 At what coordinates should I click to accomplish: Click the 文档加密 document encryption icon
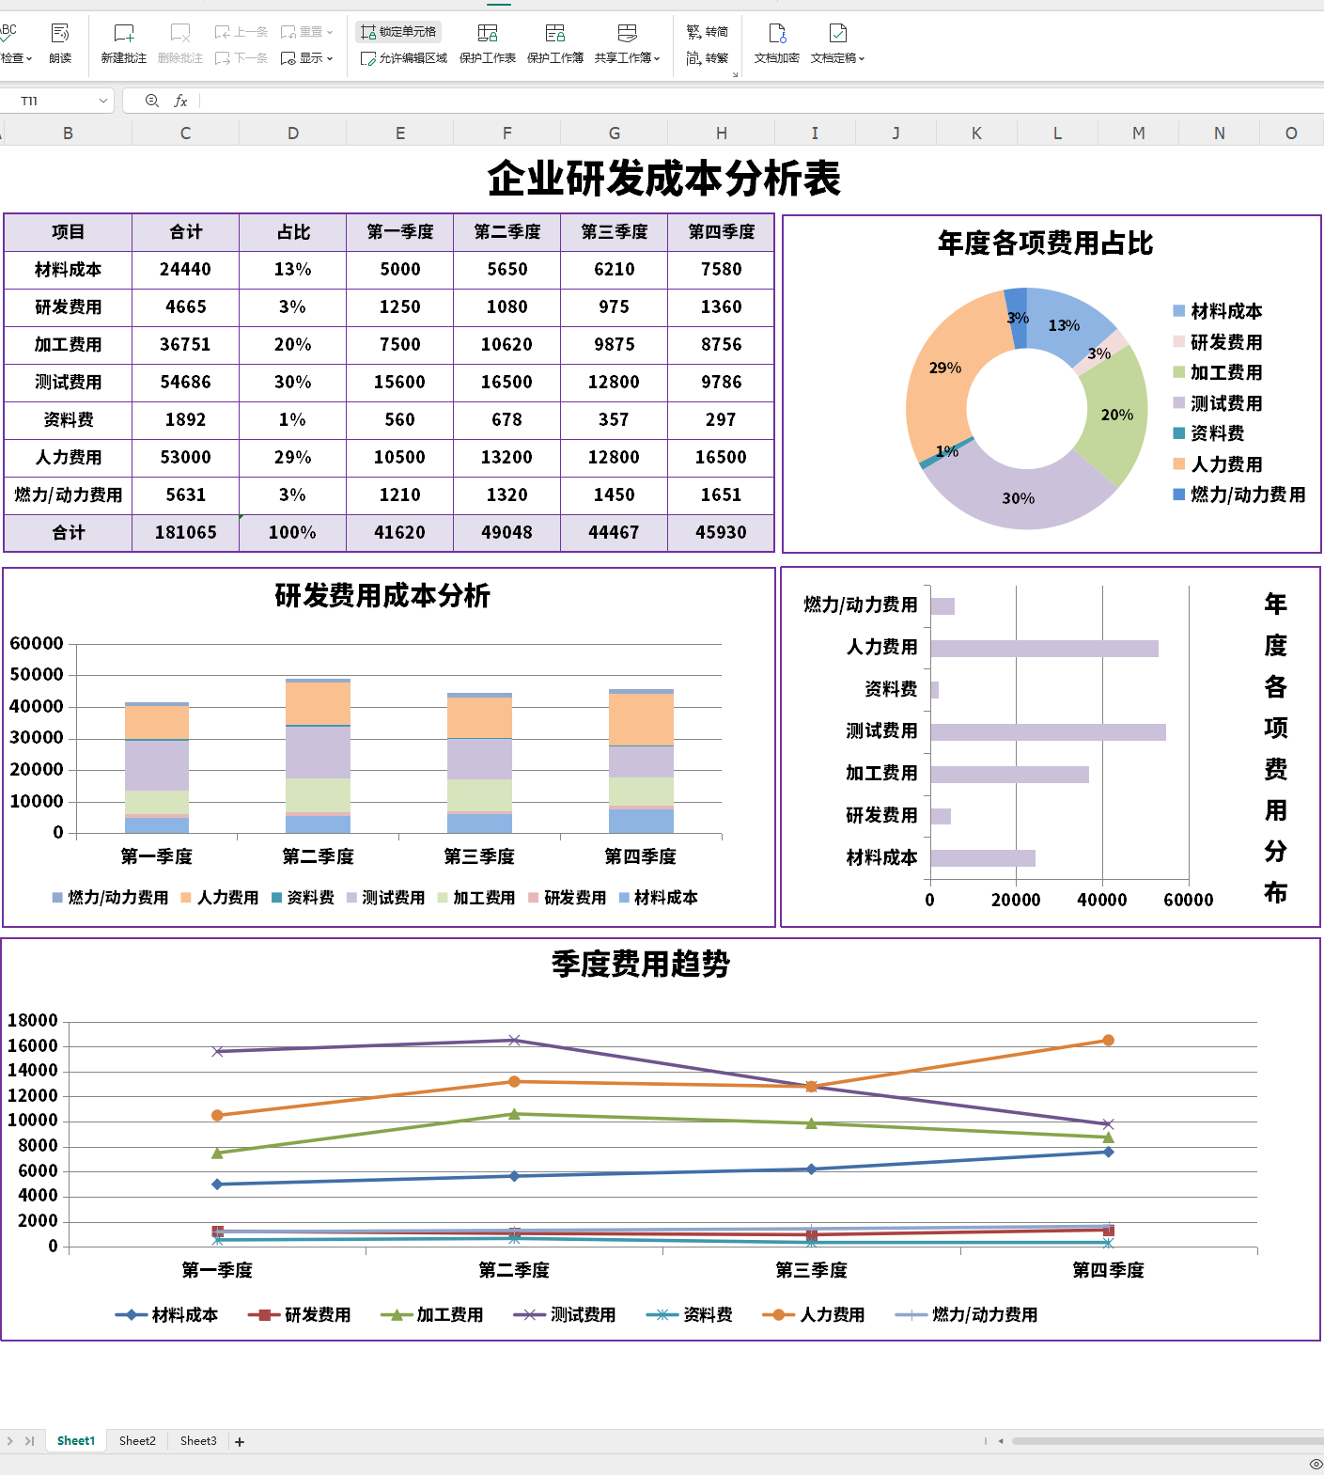[777, 34]
